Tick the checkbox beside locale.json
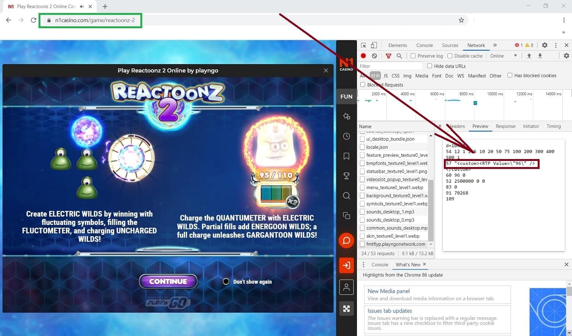Viewport: 572px width, 336px height. (x=362, y=147)
